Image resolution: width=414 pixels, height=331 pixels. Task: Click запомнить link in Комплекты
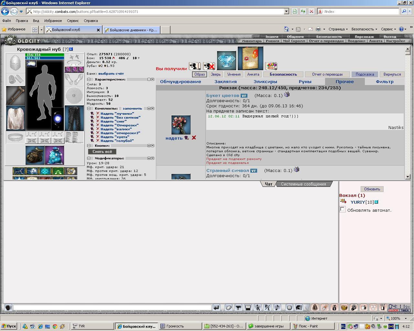click(x=132, y=109)
